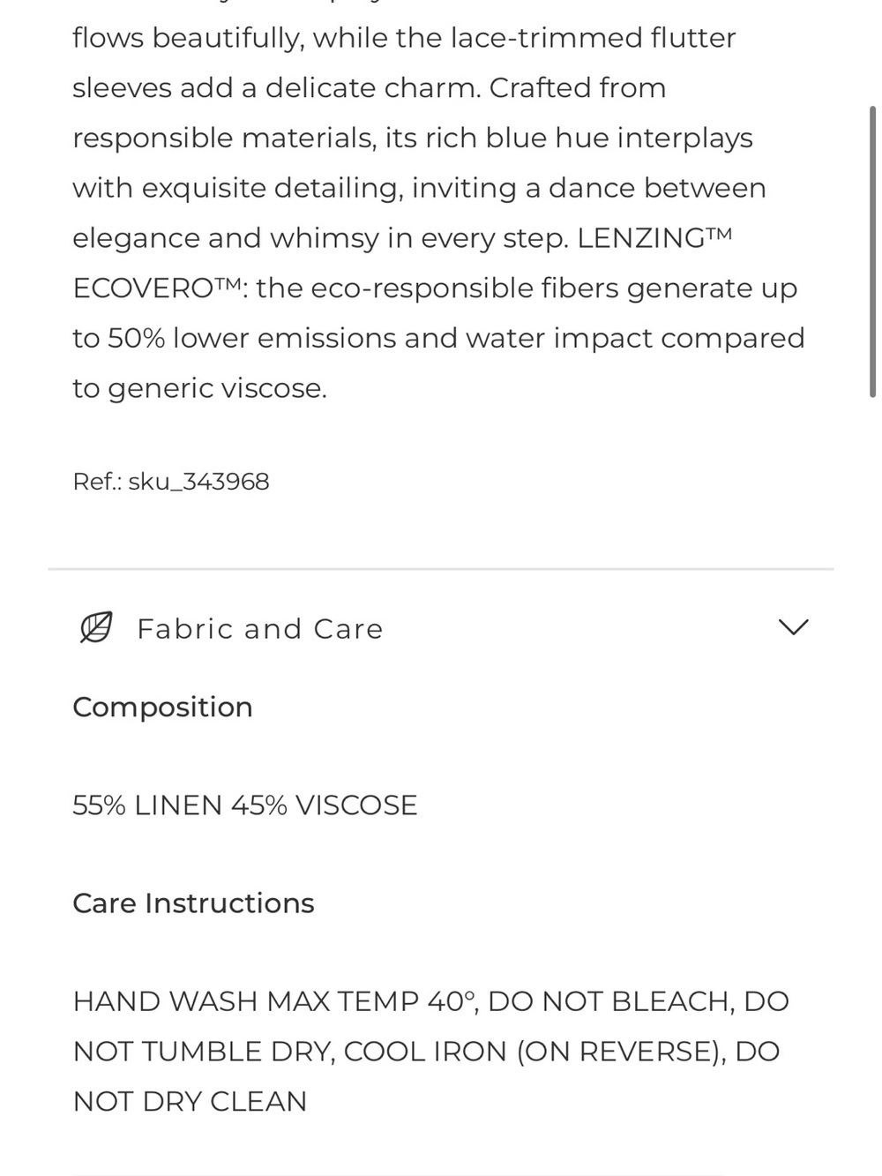
Task: Select the Fabric and Care header
Action: point(441,628)
